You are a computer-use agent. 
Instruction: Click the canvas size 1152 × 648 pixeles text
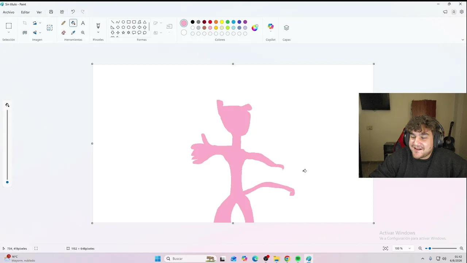point(83,248)
